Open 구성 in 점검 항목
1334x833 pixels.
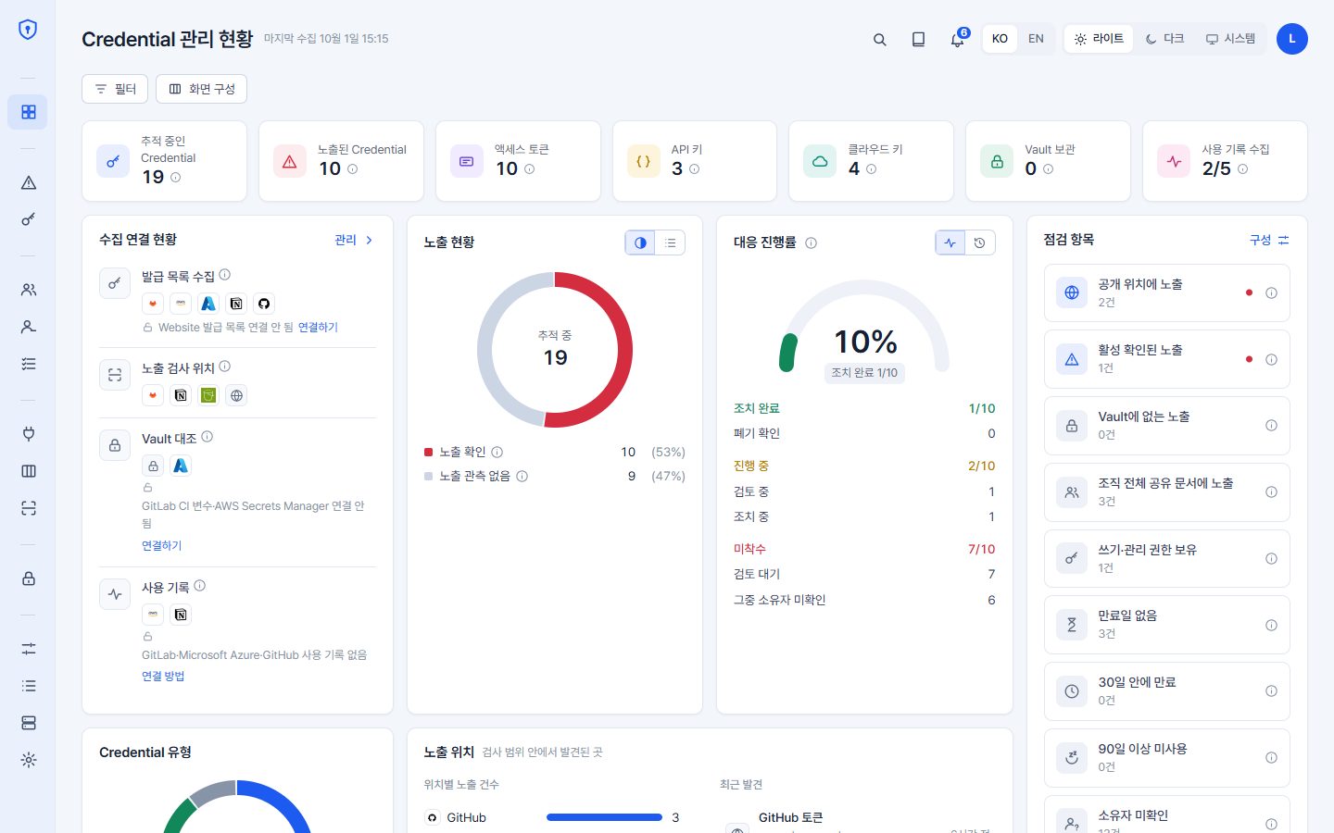coord(1269,240)
